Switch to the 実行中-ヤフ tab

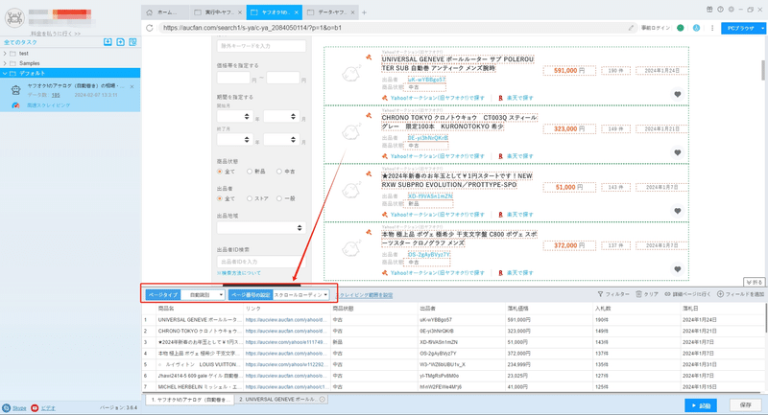point(217,12)
